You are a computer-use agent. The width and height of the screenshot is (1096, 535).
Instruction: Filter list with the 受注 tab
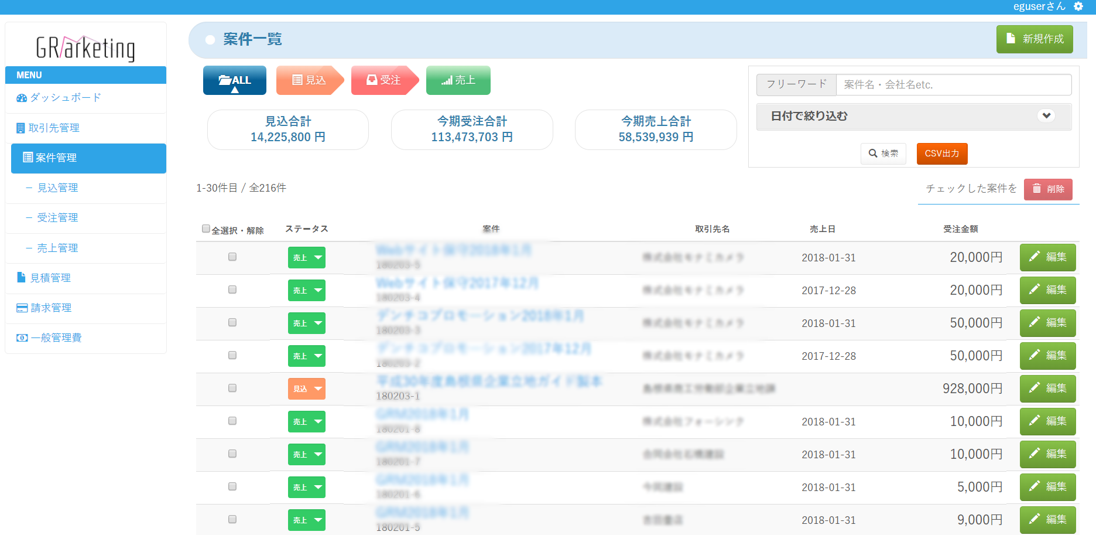tap(385, 80)
